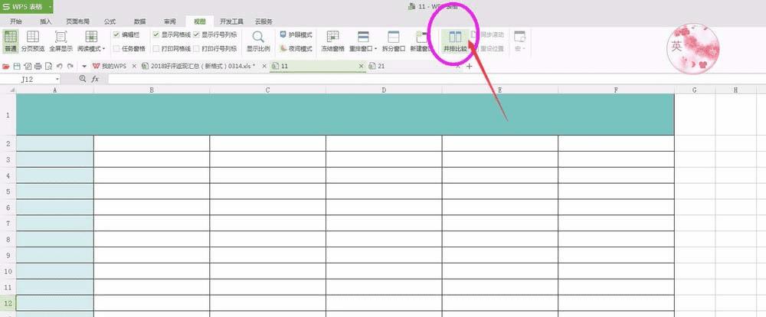
Task: Expand the Name Box dropdown showing J12
Action: click(x=57, y=79)
